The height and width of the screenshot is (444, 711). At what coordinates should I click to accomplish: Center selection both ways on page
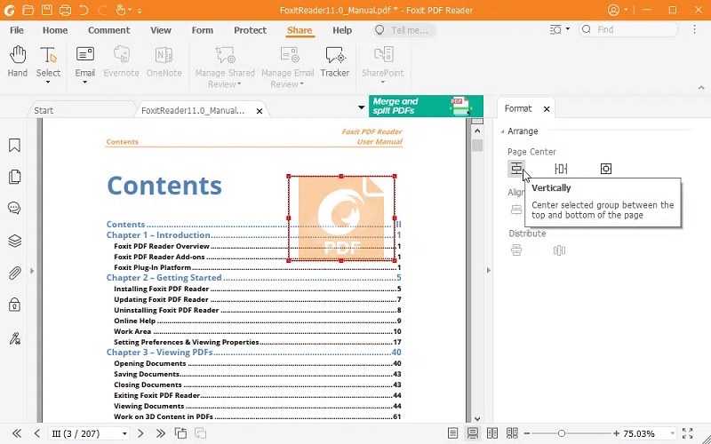(x=606, y=169)
